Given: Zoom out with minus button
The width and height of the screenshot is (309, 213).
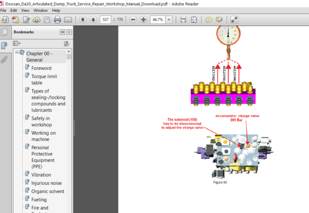Looking at the screenshot, I should coord(133,20).
